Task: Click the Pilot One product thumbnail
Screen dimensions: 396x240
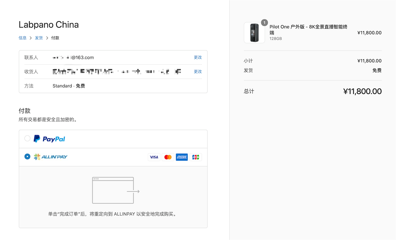Action: [254, 33]
